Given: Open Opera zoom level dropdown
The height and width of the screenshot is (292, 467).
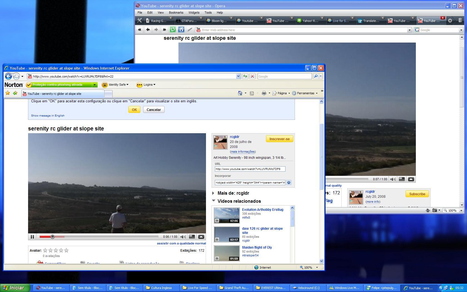Looking at the screenshot, I should pyautogui.click(x=461, y=211).
